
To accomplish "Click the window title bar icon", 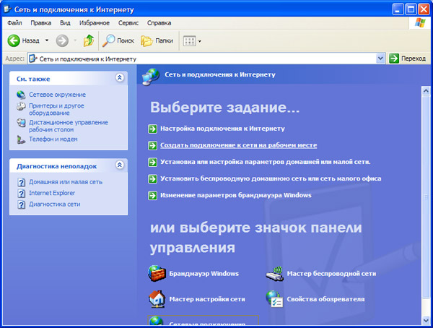I will tap(7, 9).
